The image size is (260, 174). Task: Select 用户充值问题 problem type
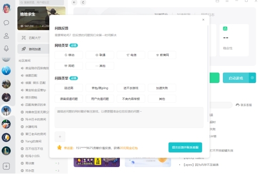[x=100, y=99]
